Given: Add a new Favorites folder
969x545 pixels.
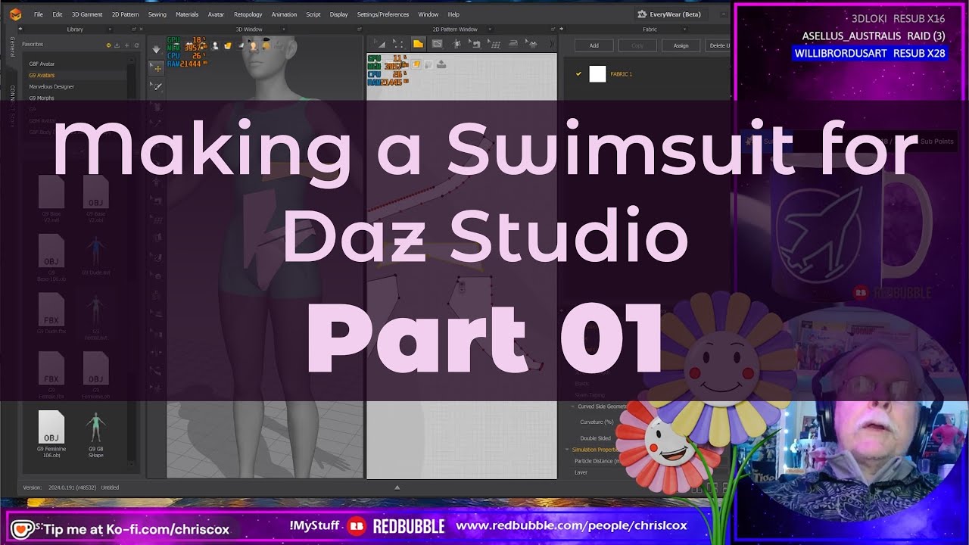Looking at the screenshot, I should pos(126,45).
